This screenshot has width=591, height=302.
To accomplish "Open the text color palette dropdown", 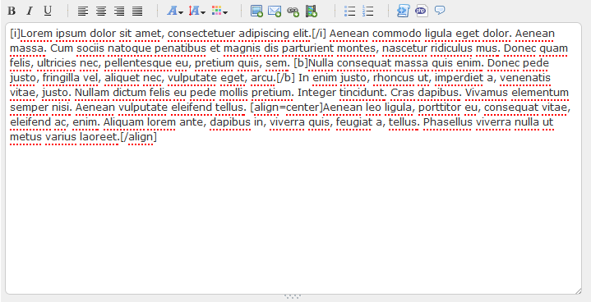I will point(219,11).
